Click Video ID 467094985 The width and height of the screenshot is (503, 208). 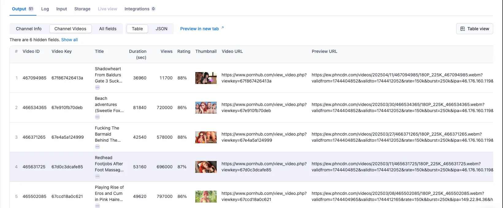pyautogui.click(x=34, y=78)
